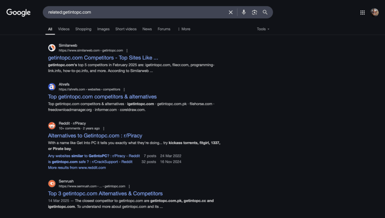Expand the More search filters menu

[x=184, y=29]
